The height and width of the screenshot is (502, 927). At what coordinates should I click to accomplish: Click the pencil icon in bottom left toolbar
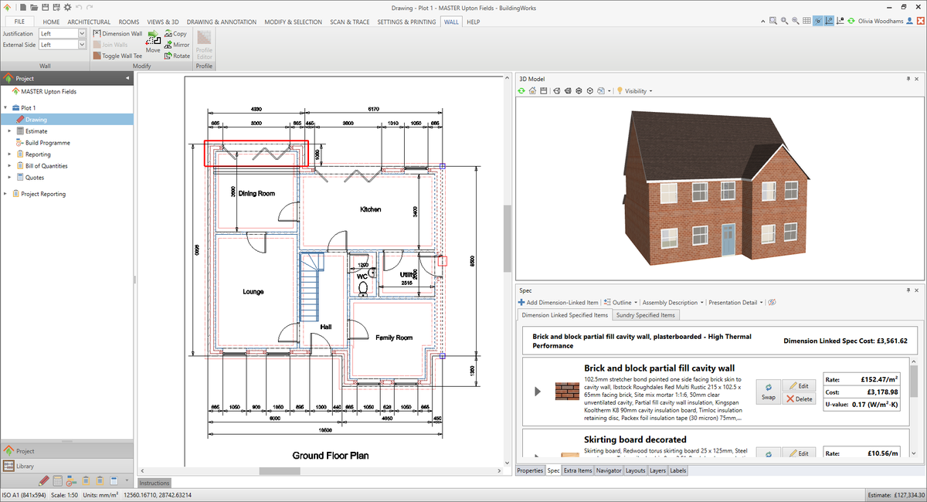point(45,481)
